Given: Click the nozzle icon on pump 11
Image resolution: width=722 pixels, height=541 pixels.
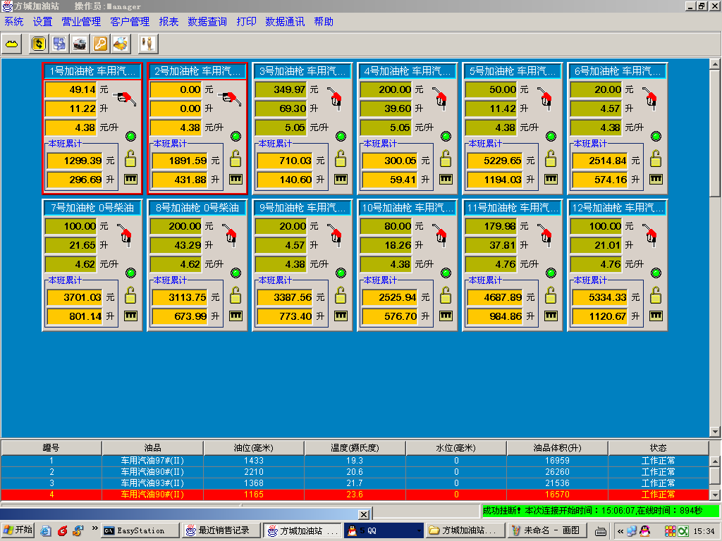Looking at the screenshot, I should (x=546, y=235).
